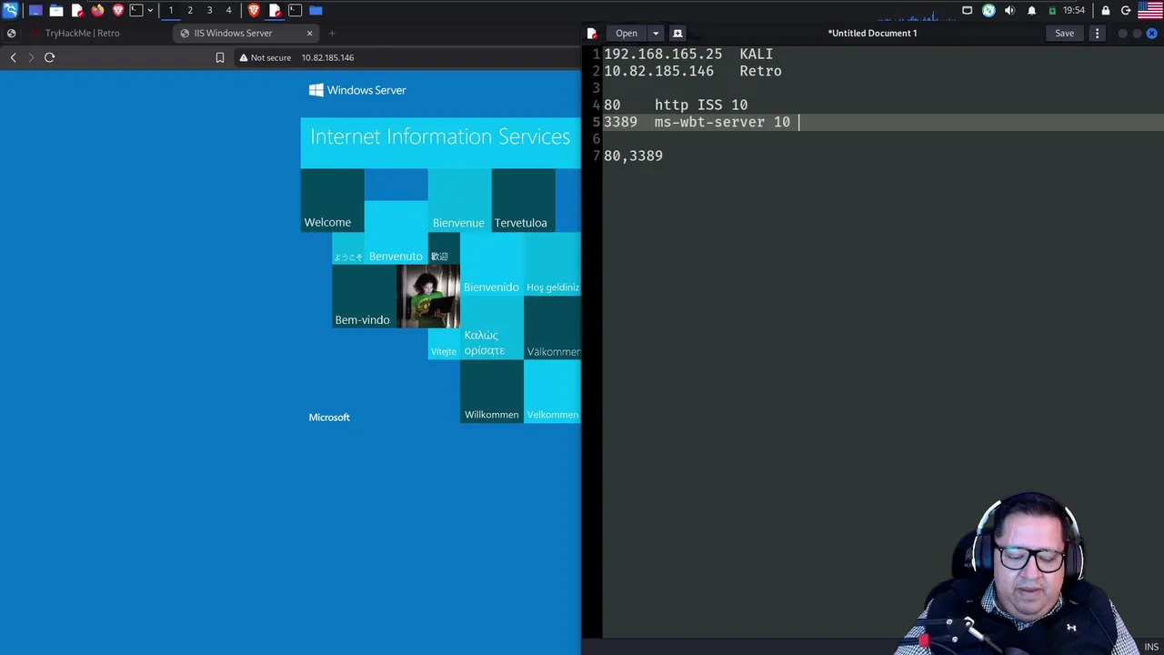1164x655 pixels.
Task: Click the line '3389 ms-wbt-server 10'
Action: (697, 122)
